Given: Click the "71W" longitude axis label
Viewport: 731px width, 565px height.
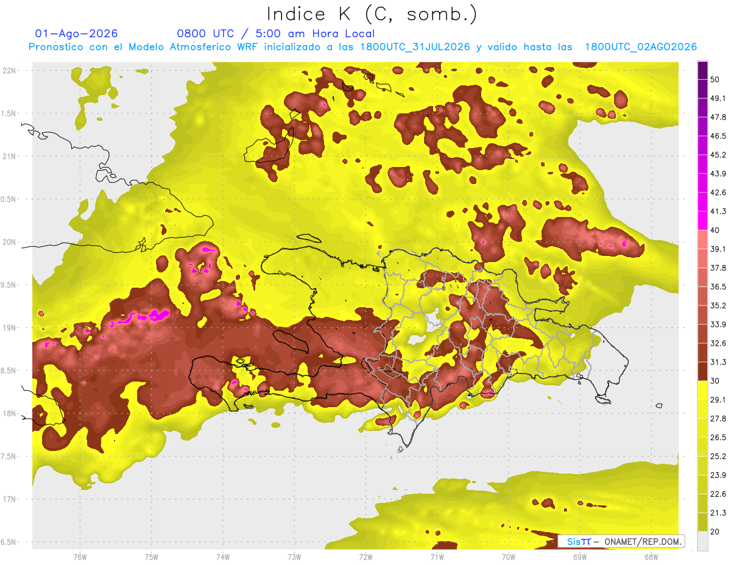Looking at the screenshot, I should [437, 556].
